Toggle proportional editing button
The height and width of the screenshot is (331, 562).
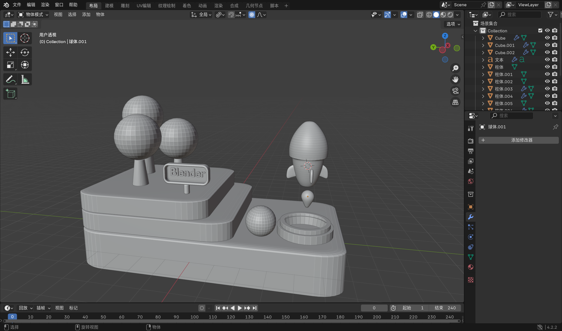click(x=252, y=15)
